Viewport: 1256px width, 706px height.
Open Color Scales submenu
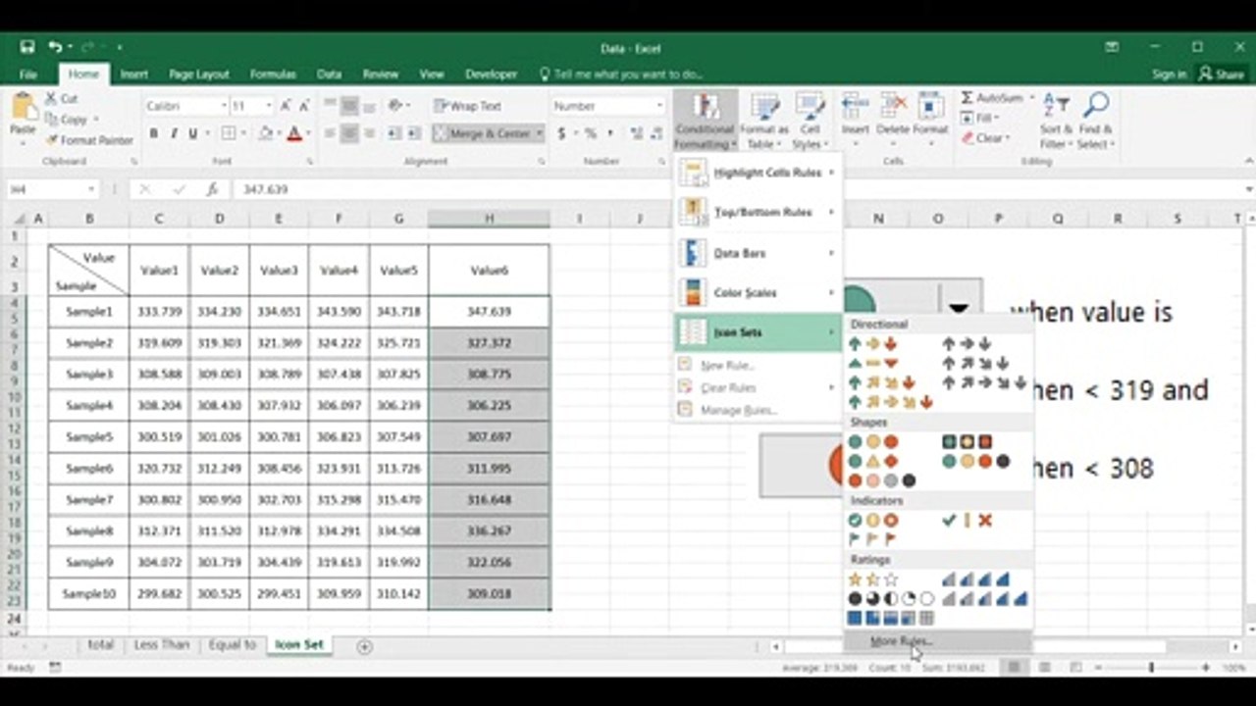tap(759, 292)
